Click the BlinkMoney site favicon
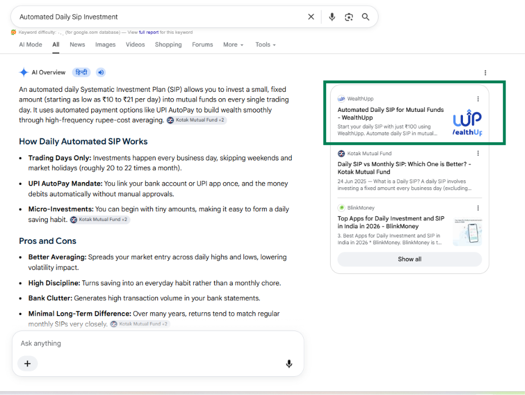Viewport: 525px width, 395px height. pyautogui.click(x=341, y=208)
